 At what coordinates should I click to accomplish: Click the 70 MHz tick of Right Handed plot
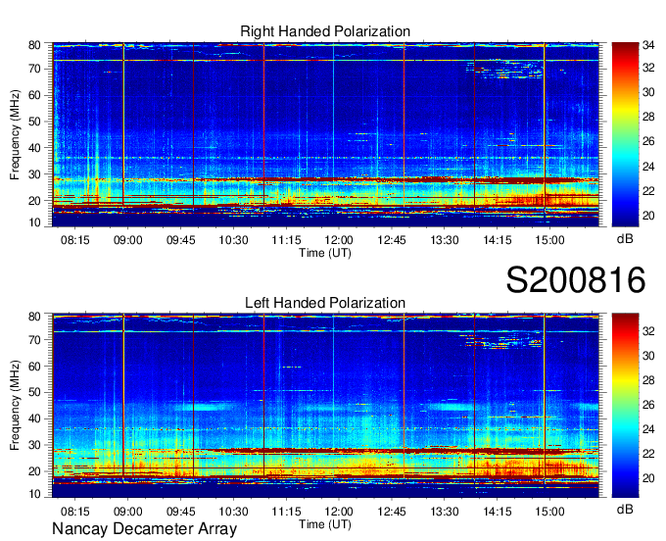tap(34, 69)
